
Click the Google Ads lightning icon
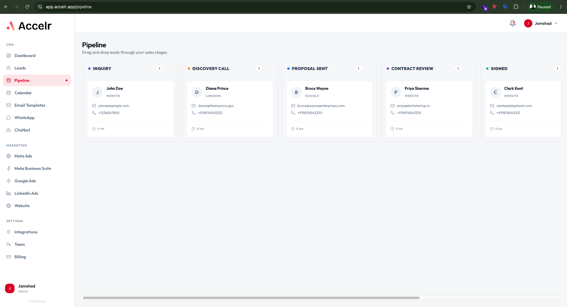point(9,181)
